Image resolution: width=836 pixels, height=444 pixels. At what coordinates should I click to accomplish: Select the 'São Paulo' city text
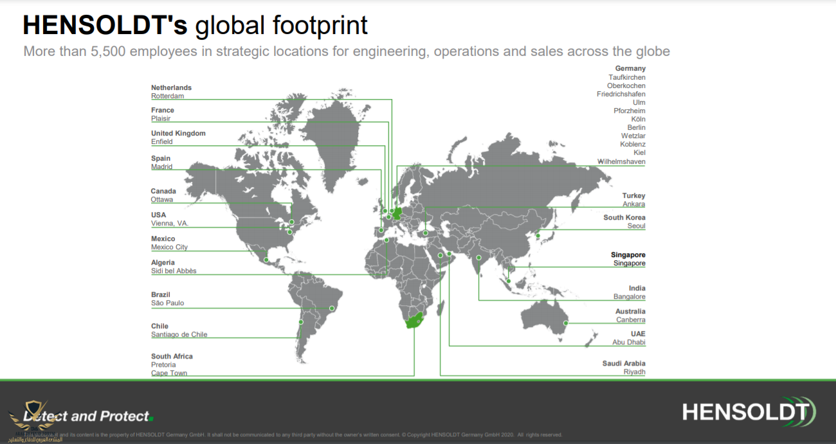167,303
